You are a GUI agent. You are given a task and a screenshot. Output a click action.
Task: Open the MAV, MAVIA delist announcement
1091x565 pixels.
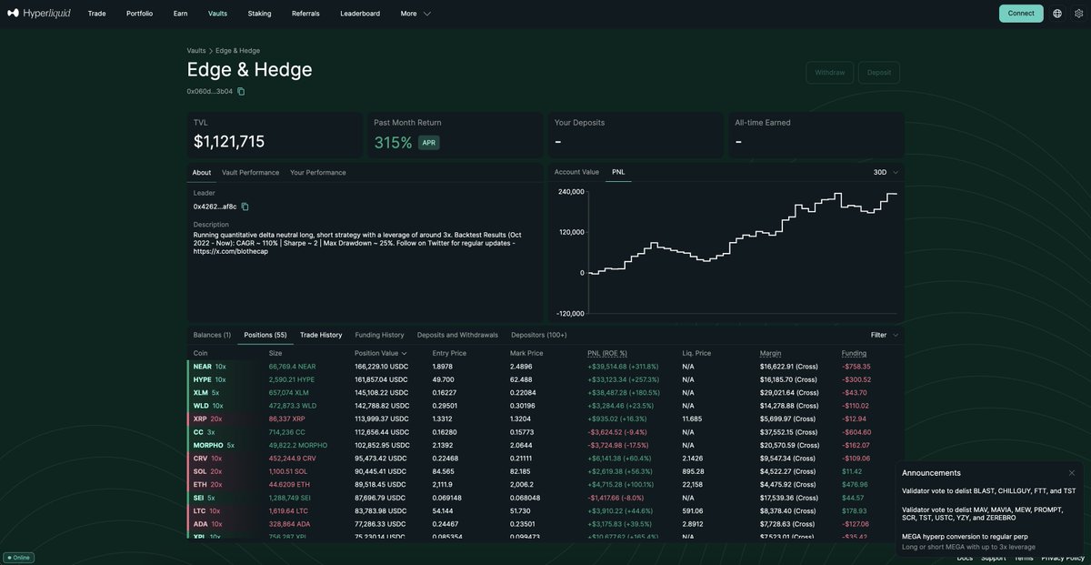tap(982, 514)
